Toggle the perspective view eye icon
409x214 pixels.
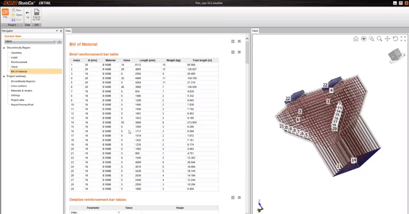coord(364,39)
